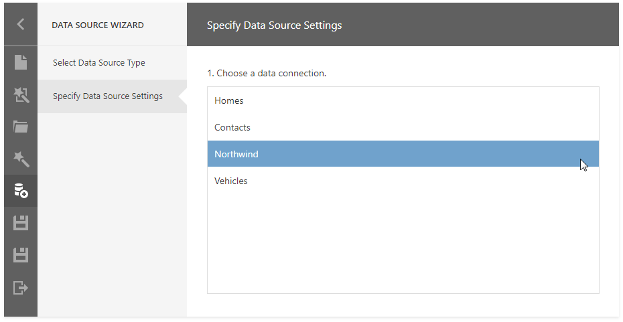Open the New via Wizard icon
This screenshot has width=623, height=322.
[x=21, y=95]
